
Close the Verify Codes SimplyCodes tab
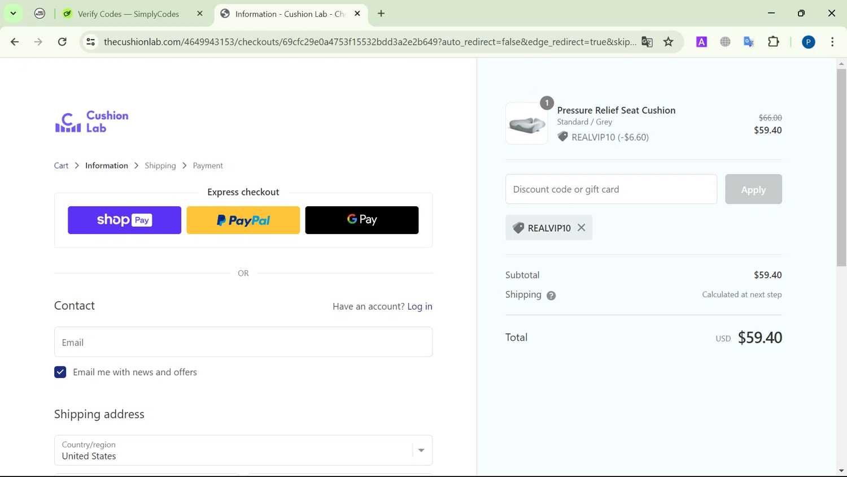[200, 14]
